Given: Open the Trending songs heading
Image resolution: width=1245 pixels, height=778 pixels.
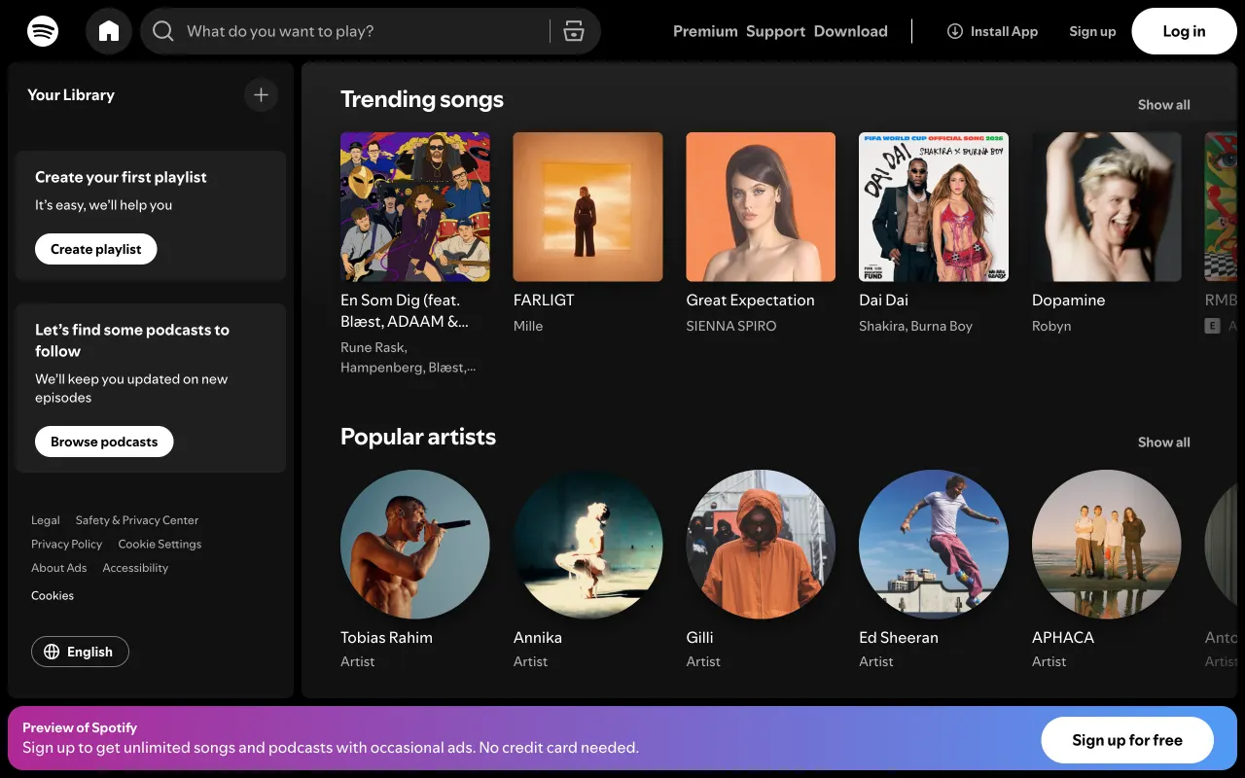Looking at the screenshot, I should 422,99.
